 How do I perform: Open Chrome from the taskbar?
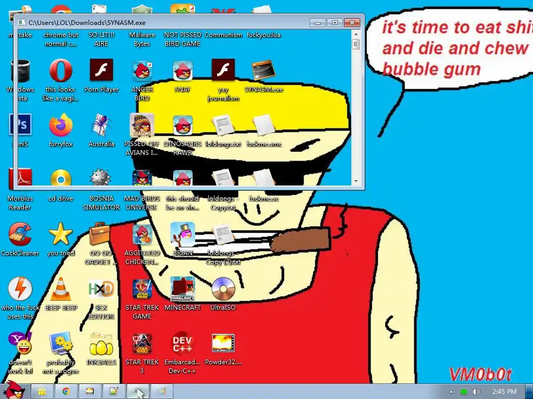(66, 392)
